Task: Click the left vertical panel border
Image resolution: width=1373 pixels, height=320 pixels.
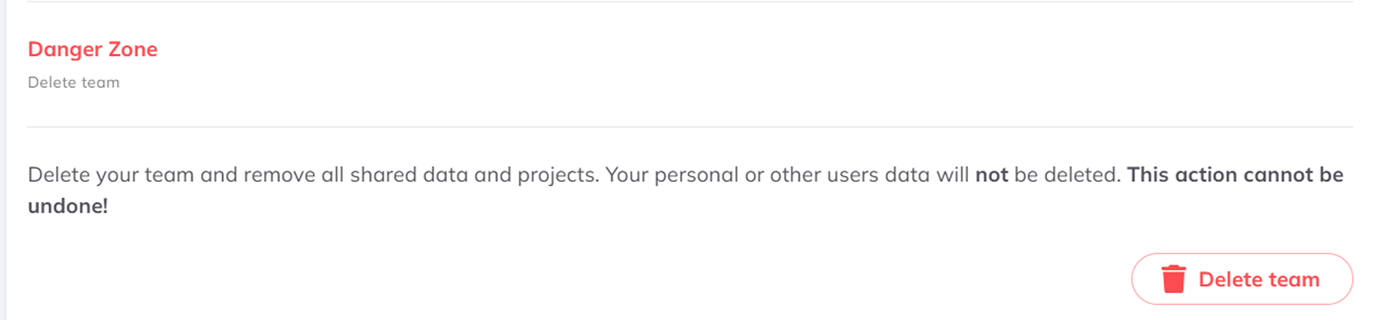Action: (4, 159)
